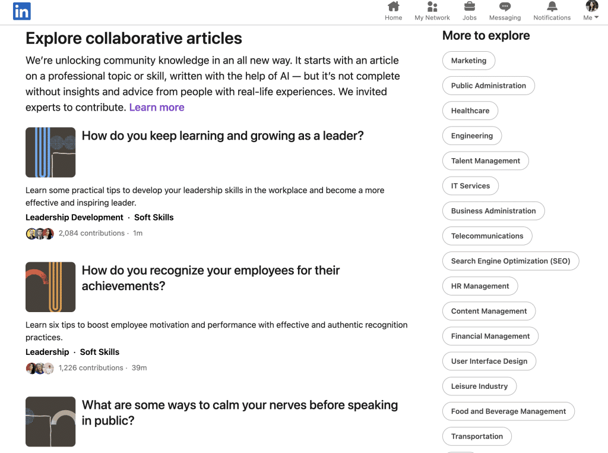Viewport: 608px width, 453px height.
Task: Select the Engineering topic pill
Action: coord(472,136)
